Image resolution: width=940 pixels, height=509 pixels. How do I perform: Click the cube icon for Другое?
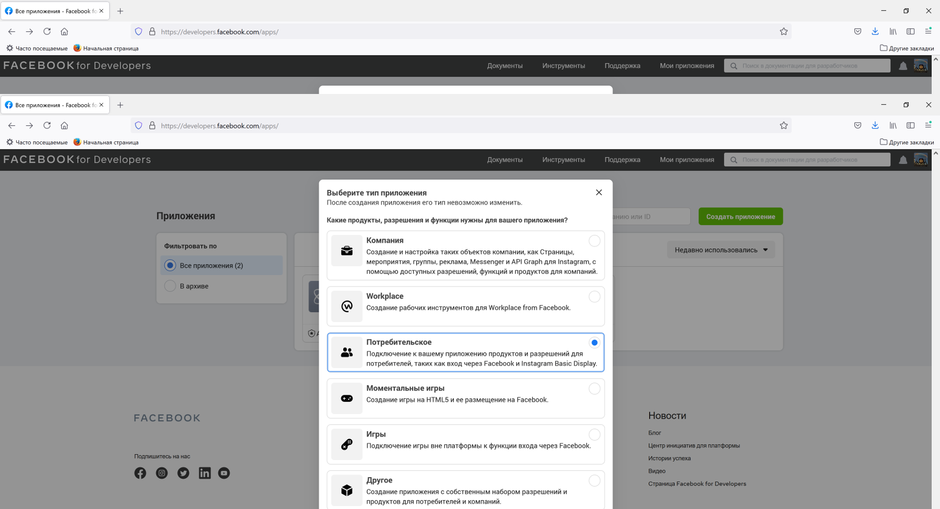347,490
